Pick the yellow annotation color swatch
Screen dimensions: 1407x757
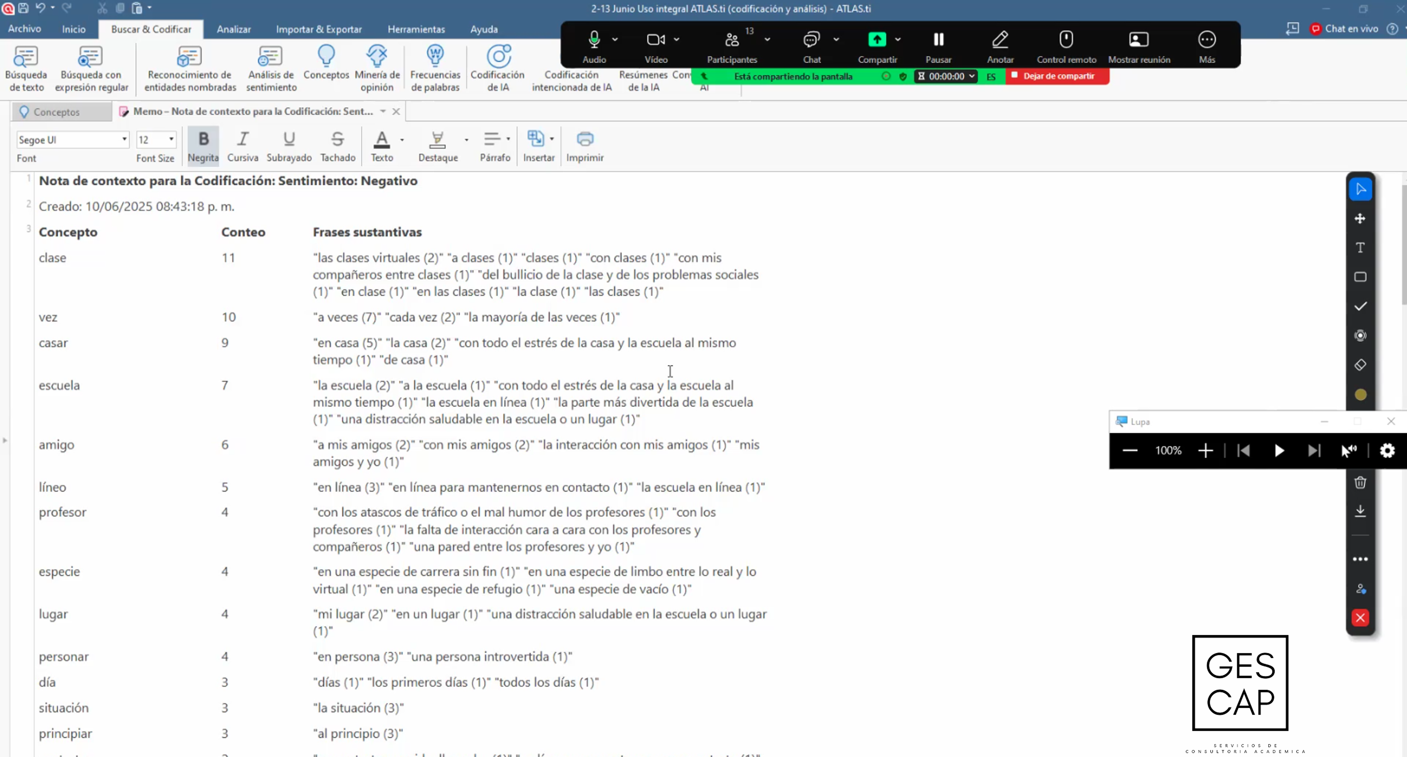[x=1360, y=395]
